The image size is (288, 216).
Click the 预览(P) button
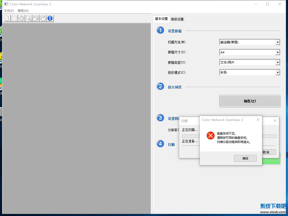pyautogui.click(x=250, y=101)
